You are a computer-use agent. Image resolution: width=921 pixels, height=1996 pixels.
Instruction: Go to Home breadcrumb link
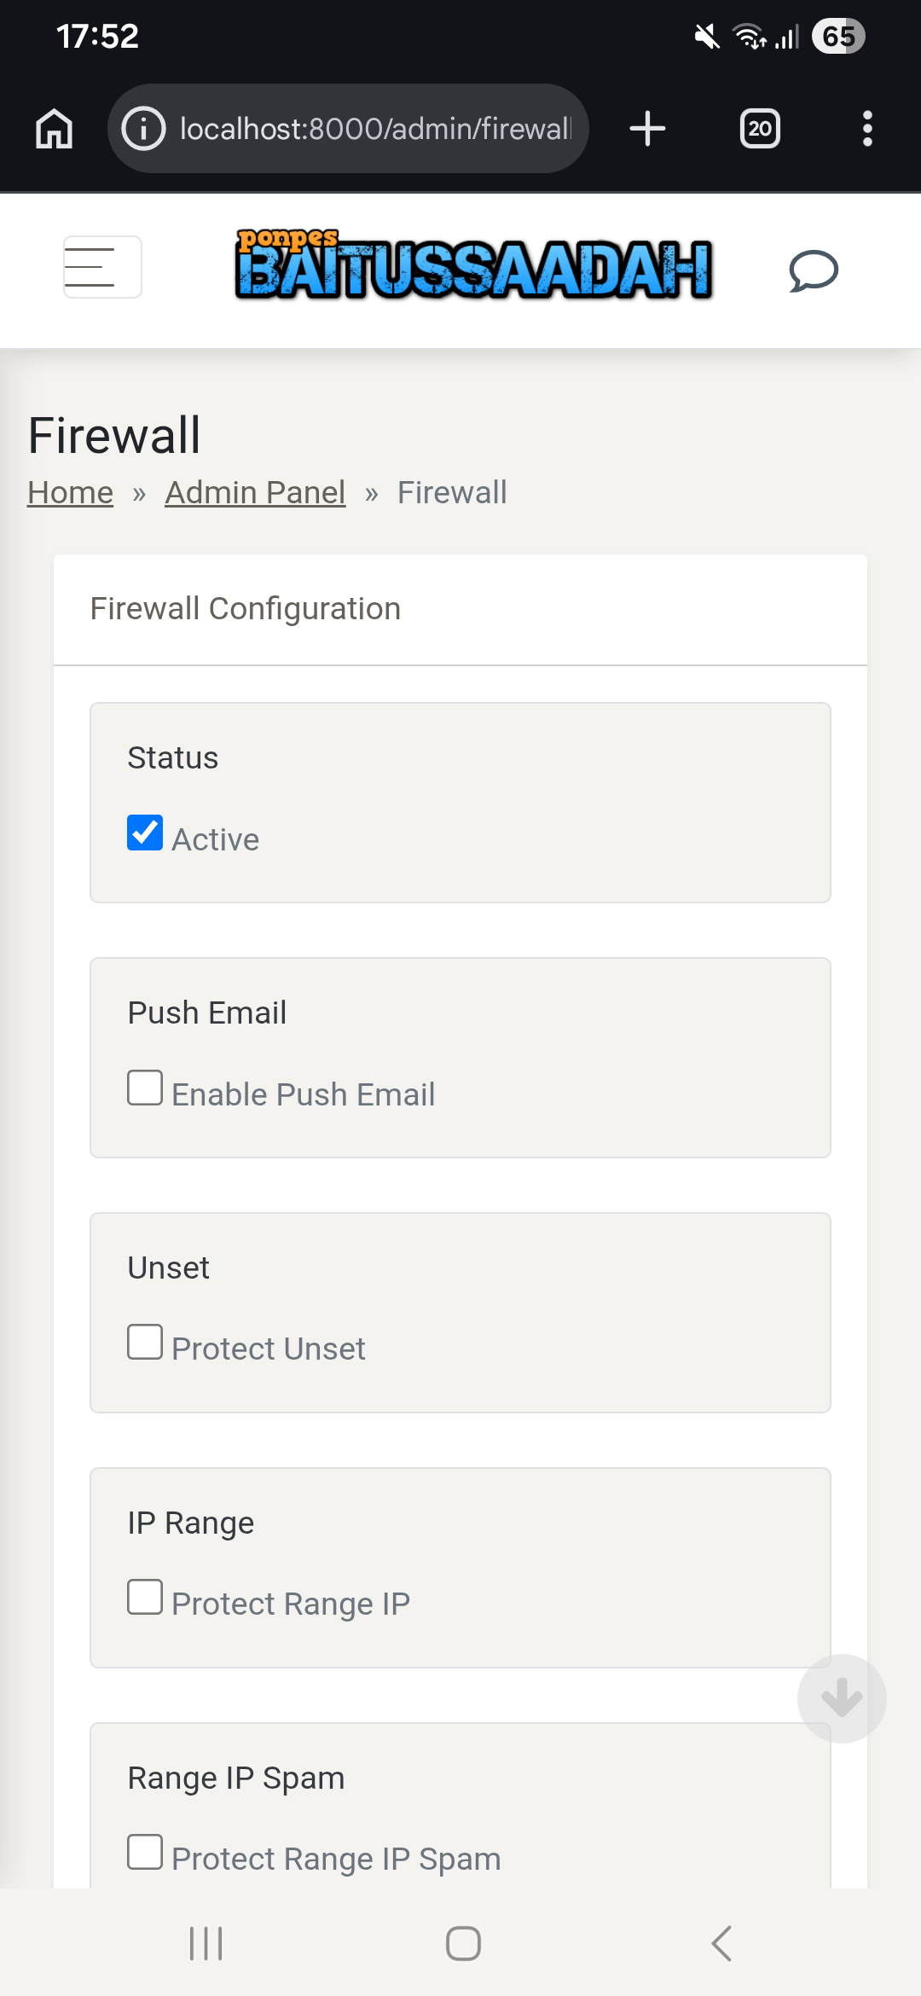pos(70,492)
